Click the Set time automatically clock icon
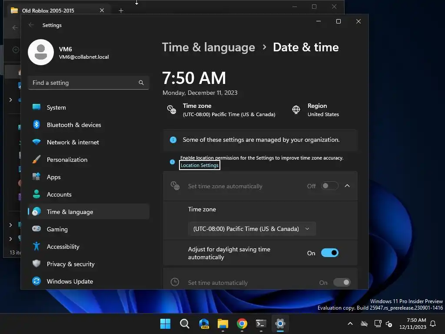The image size is (445, 334). (175, 282)
